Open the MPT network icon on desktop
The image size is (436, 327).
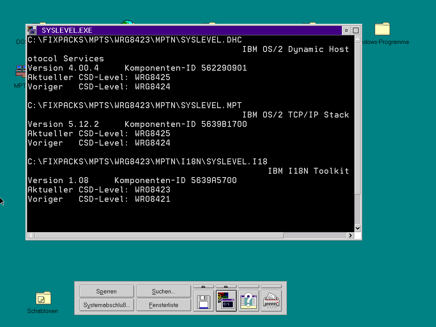tap(20, 72)
